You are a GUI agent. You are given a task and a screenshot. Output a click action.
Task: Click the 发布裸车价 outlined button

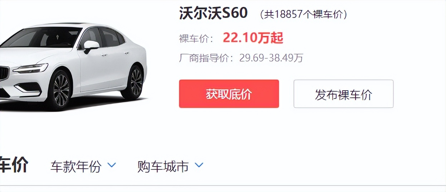[343, 94]
